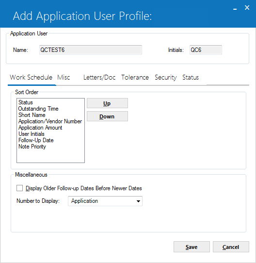Click the Initials field containing QC6
The height and width of the screenshot is (263, 256).
[206, 50]
